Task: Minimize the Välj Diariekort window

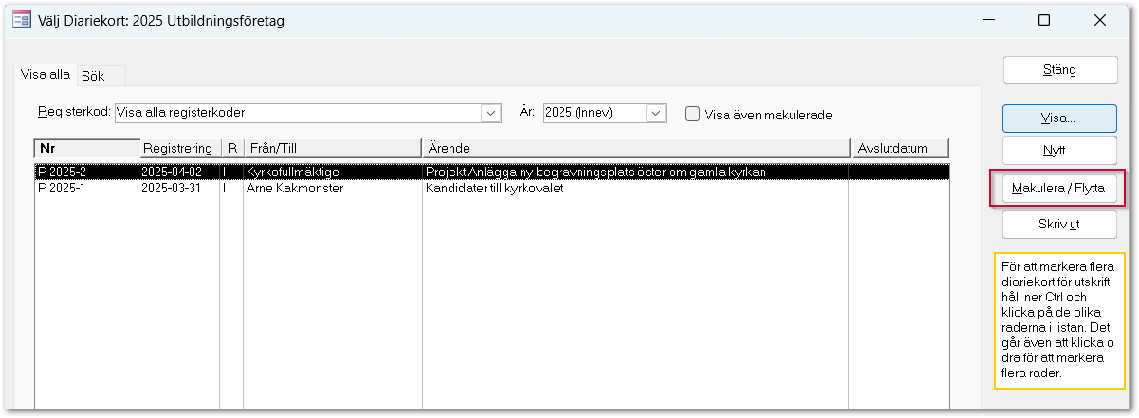Action: click(989, 20)
